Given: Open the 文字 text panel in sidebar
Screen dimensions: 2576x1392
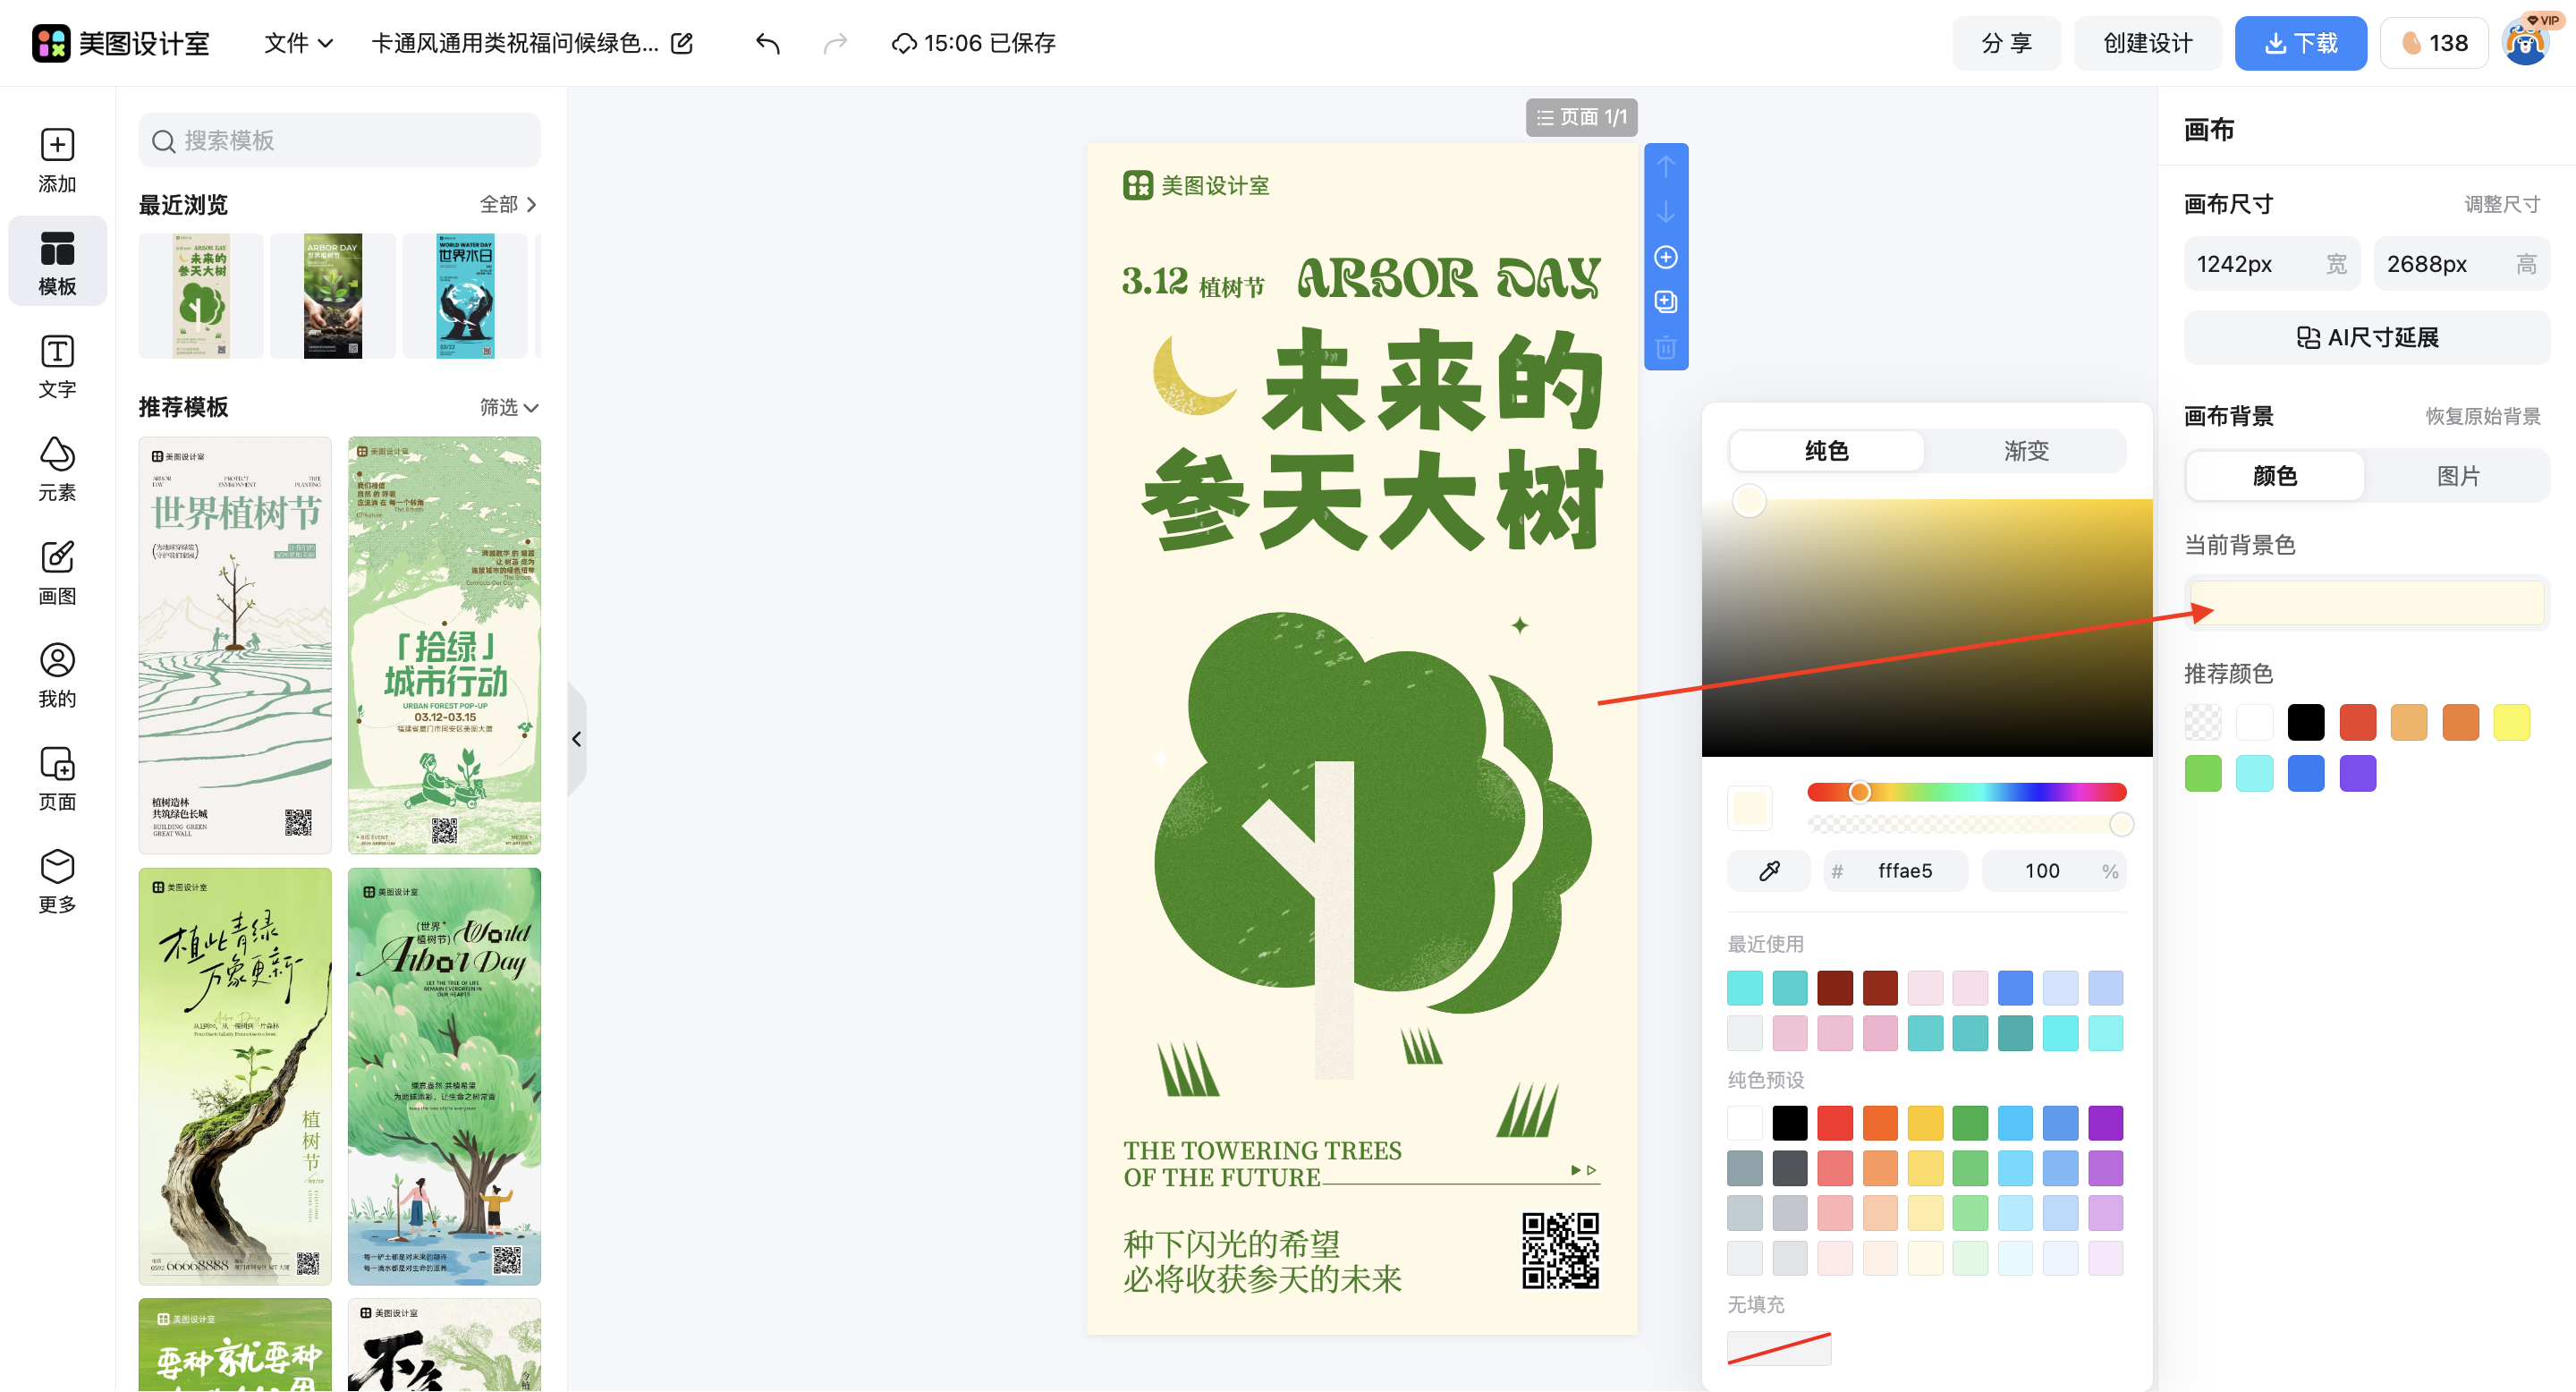Looking at the screenshot, I should click(57, 365).
